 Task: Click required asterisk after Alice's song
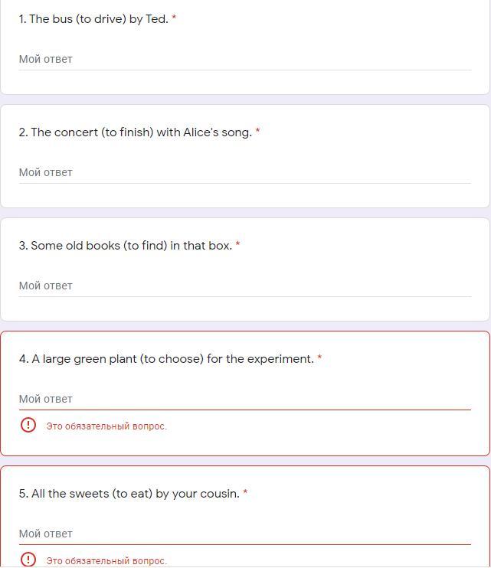tap(257, 132)
